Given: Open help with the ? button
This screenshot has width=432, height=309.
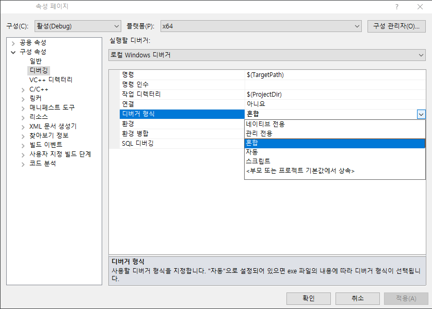Looking at the screenshot, I should click(x=397, y=7).
